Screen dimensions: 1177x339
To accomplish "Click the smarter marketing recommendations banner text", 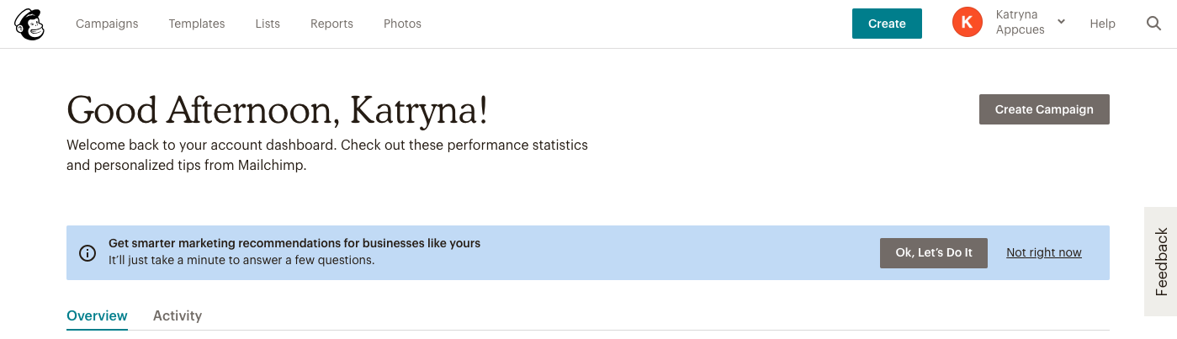I will [x=294, y=243].
